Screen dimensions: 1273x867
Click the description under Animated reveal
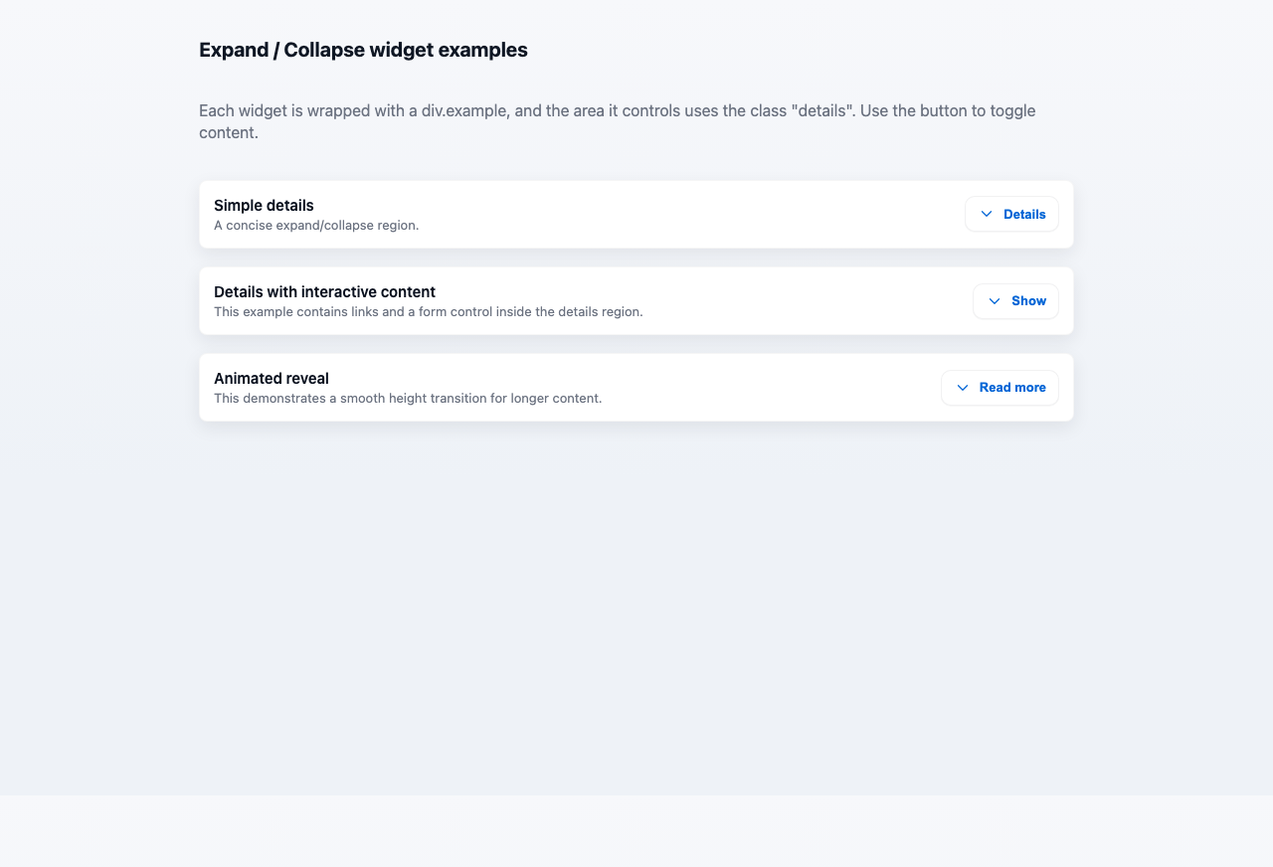pyautogui.click(x=408, y=398)
